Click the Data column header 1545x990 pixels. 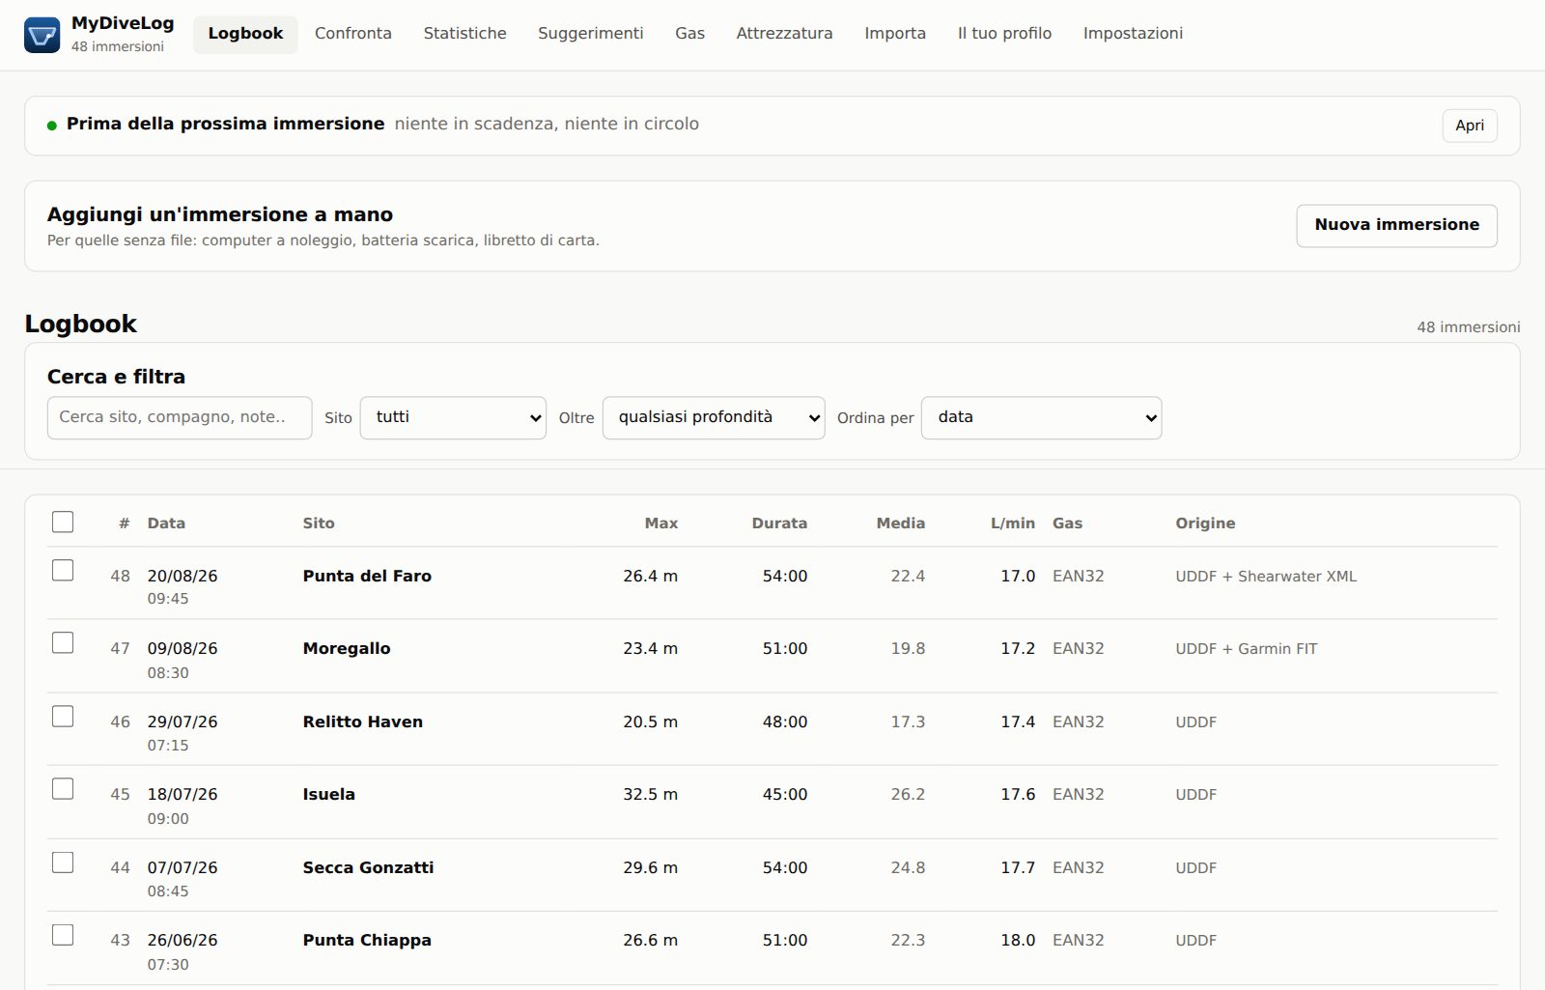(166, 523)
